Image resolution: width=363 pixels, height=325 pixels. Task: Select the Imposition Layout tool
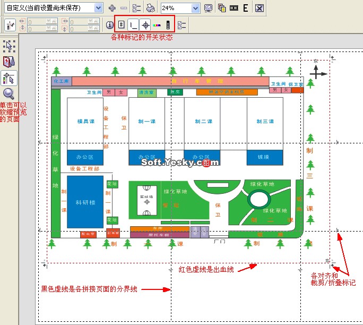9,62
